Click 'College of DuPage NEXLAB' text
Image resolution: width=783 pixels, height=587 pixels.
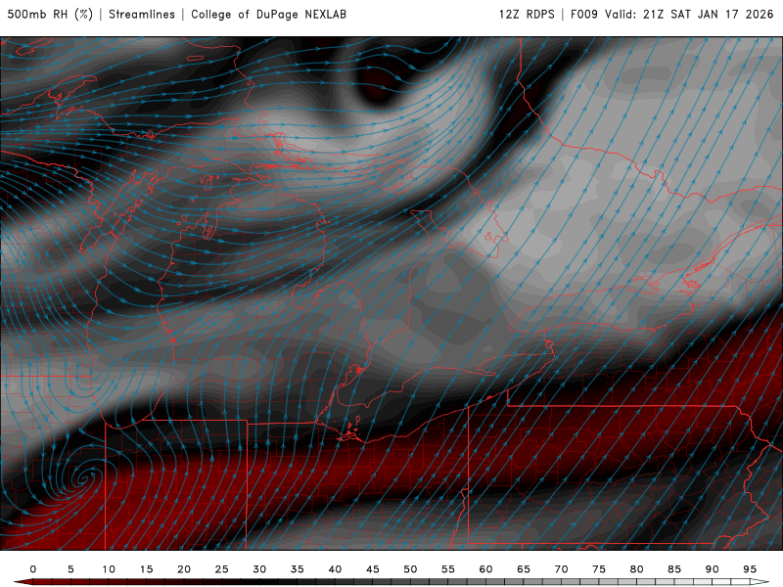268,15
